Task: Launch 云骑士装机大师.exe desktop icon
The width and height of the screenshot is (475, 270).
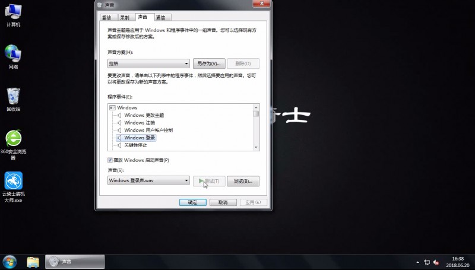Action: point(13,187)
